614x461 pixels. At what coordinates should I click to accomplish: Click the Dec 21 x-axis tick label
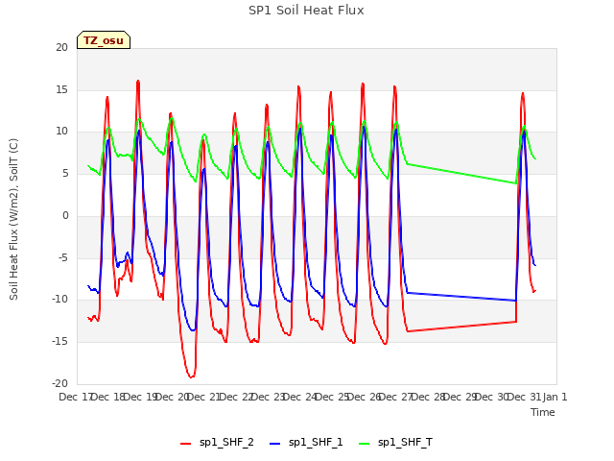pyautogui.click(x=203, y=397)
